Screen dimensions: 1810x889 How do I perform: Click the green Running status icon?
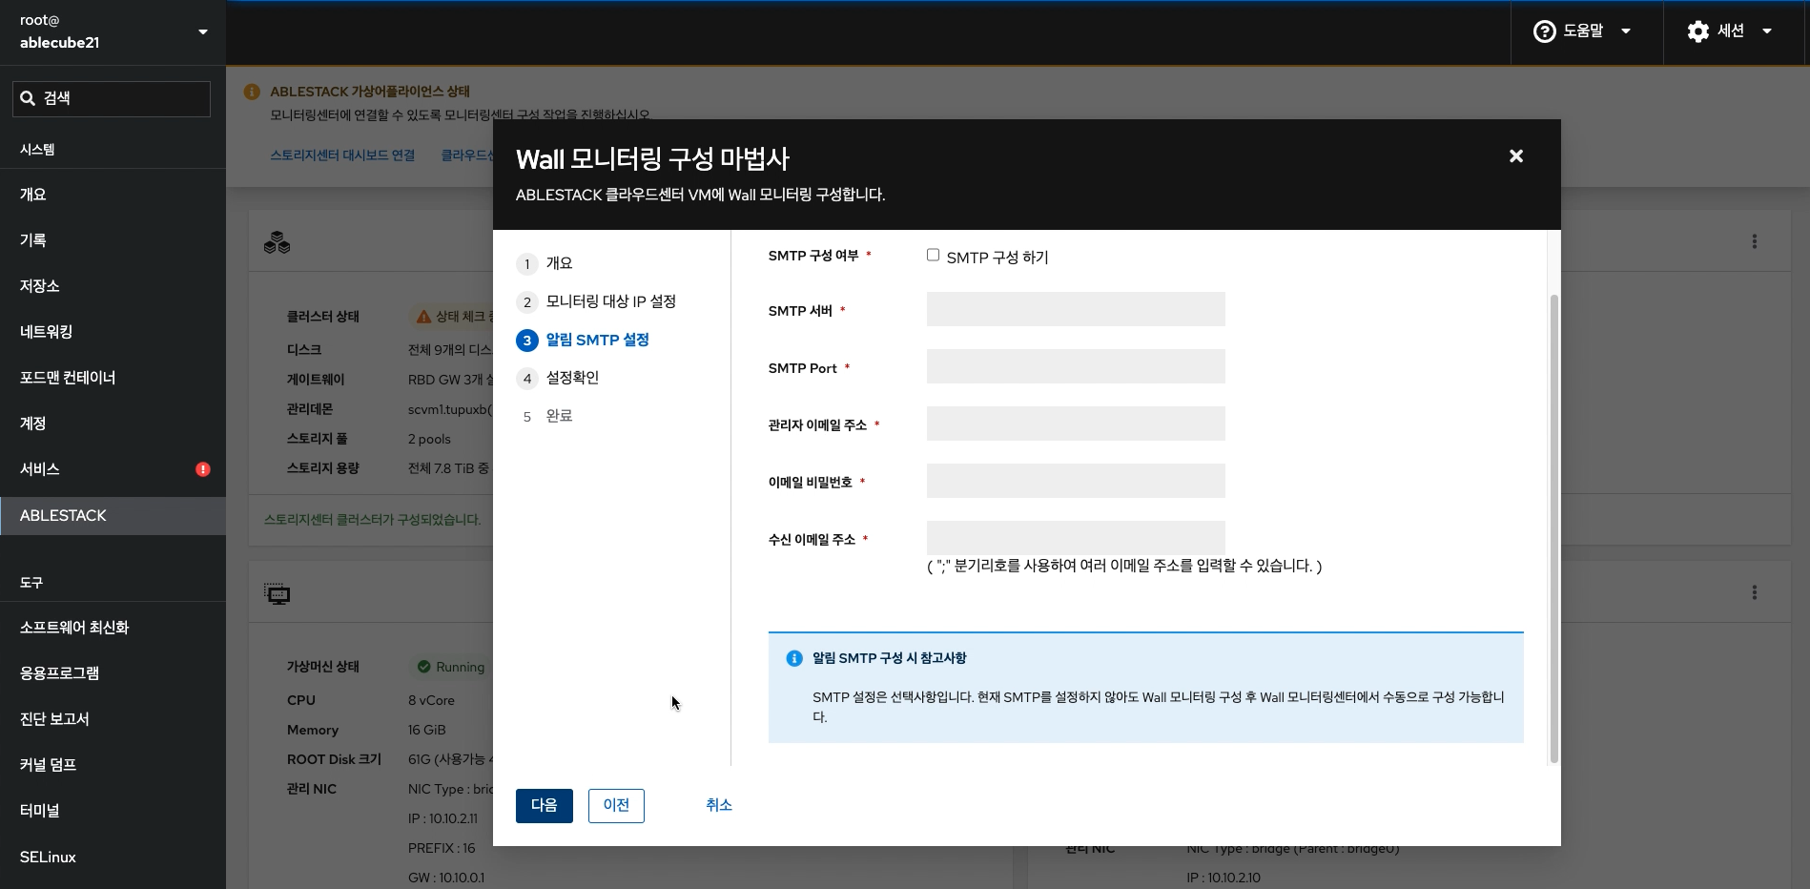pos(423,667)
